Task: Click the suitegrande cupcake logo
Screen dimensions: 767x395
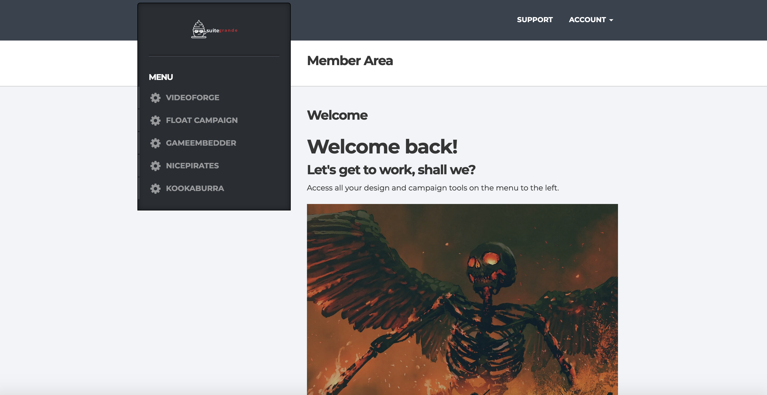Action: tap(199, 29)
